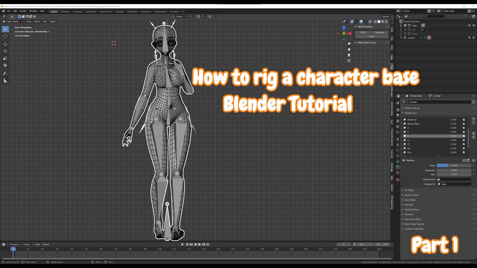Click the Range Min value field
Image resolution: width=477 pixels, height=268 pixels.
point(454,170)
